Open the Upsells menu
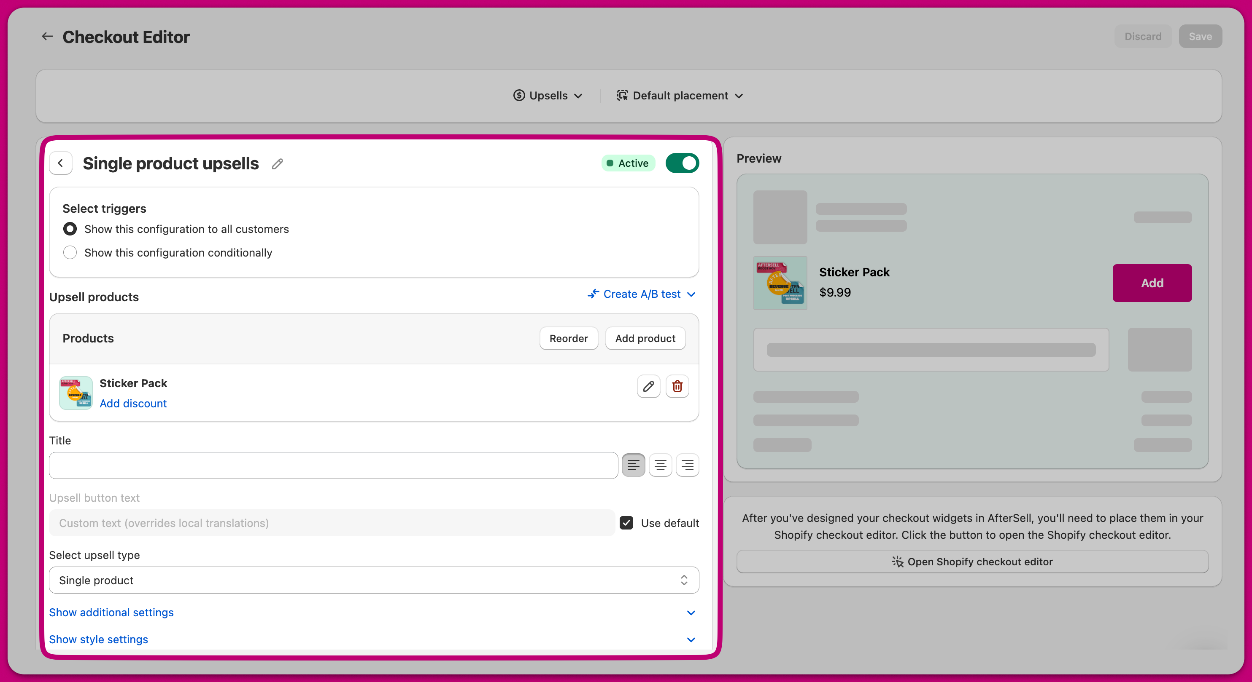Image resolution: width=1252 pixels, height=682 pixels. coord(548,96)
